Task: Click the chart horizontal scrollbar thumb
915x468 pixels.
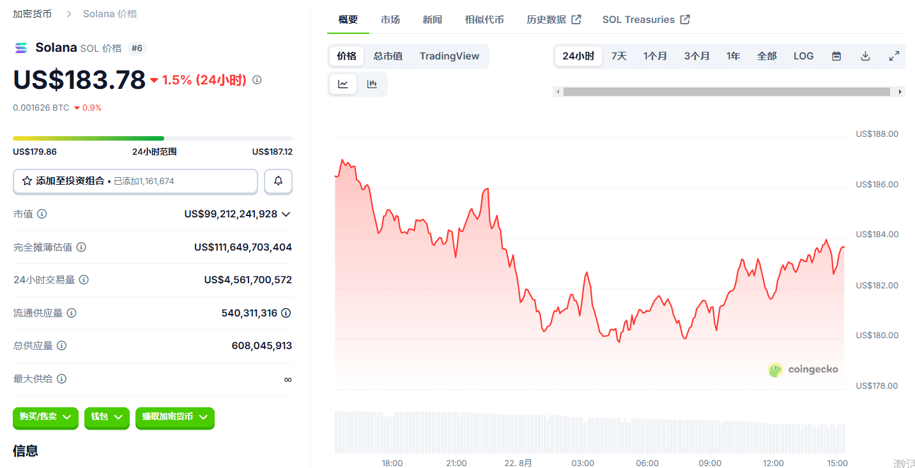Action: tap(727, 92)
